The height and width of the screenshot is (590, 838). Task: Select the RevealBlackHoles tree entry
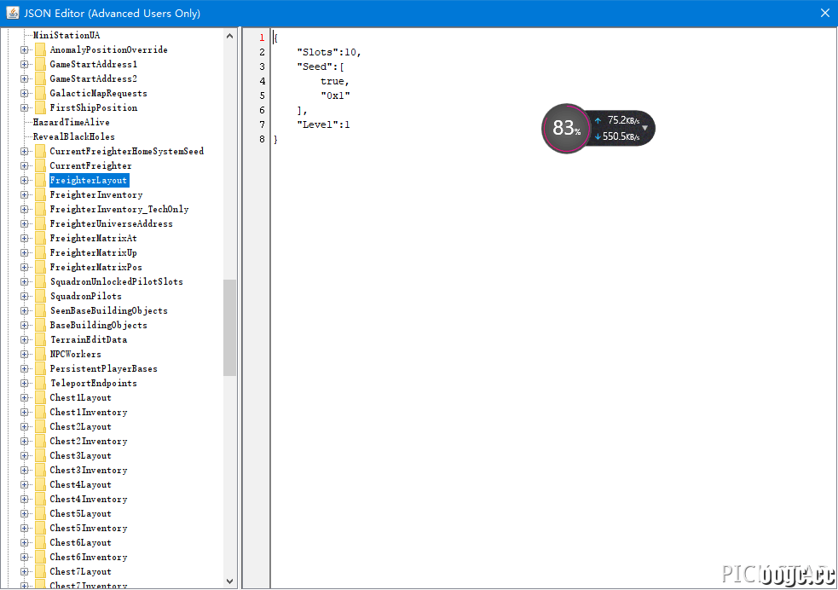click(x=74, y=136)
